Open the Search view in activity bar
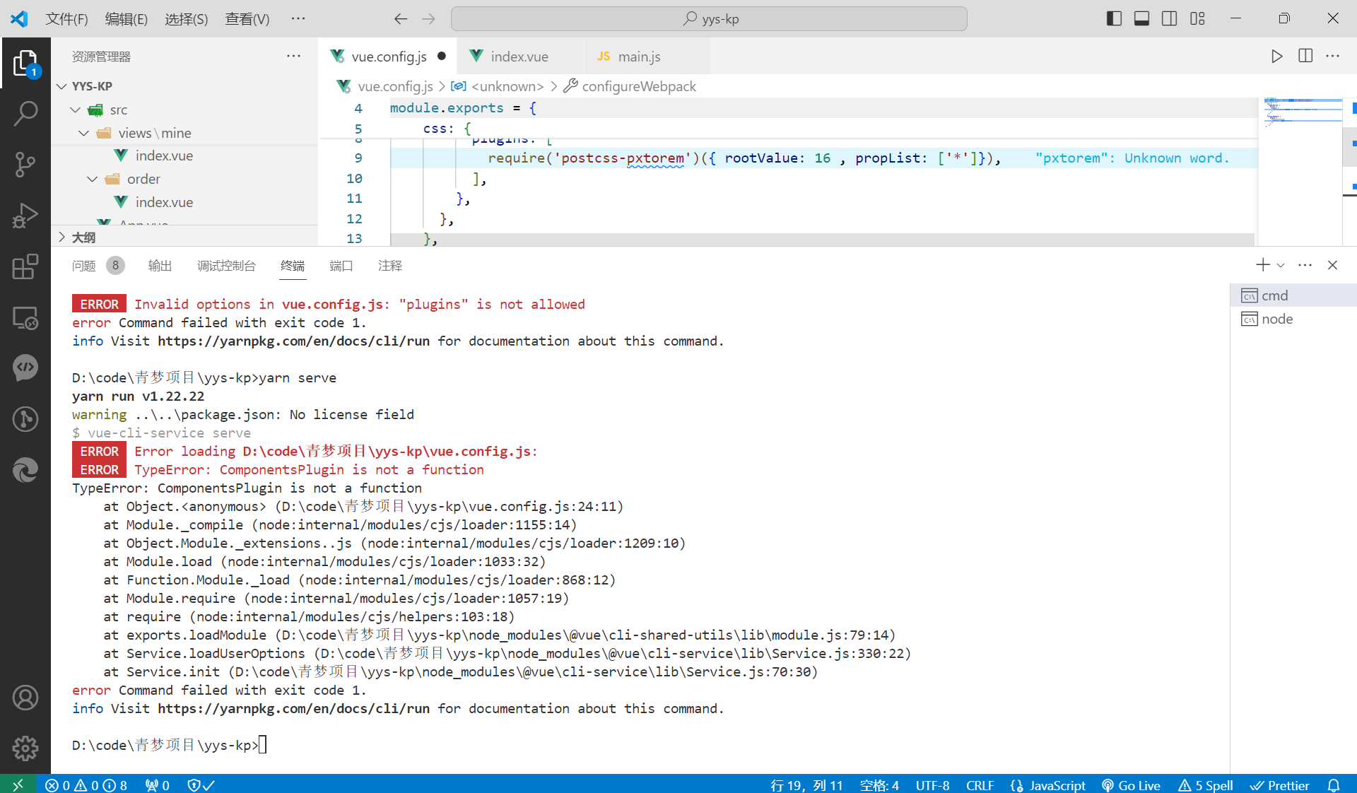The image size is (1357, 793). click(25, 113)
